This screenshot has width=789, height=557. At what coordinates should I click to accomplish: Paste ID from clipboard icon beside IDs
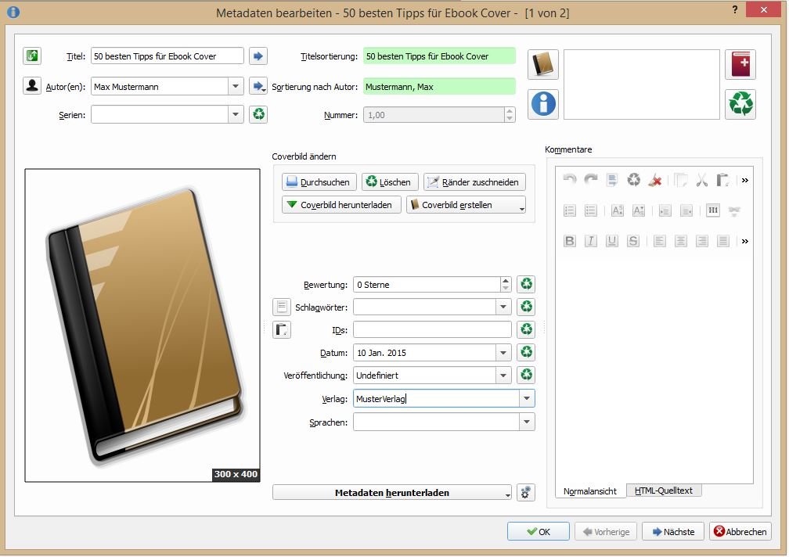(282, 330)
